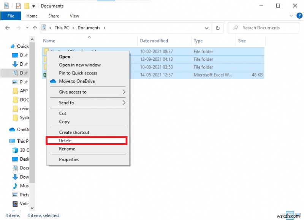Click the Properties quick access toolbar icon
304x220 pixels.
(18, 6)
